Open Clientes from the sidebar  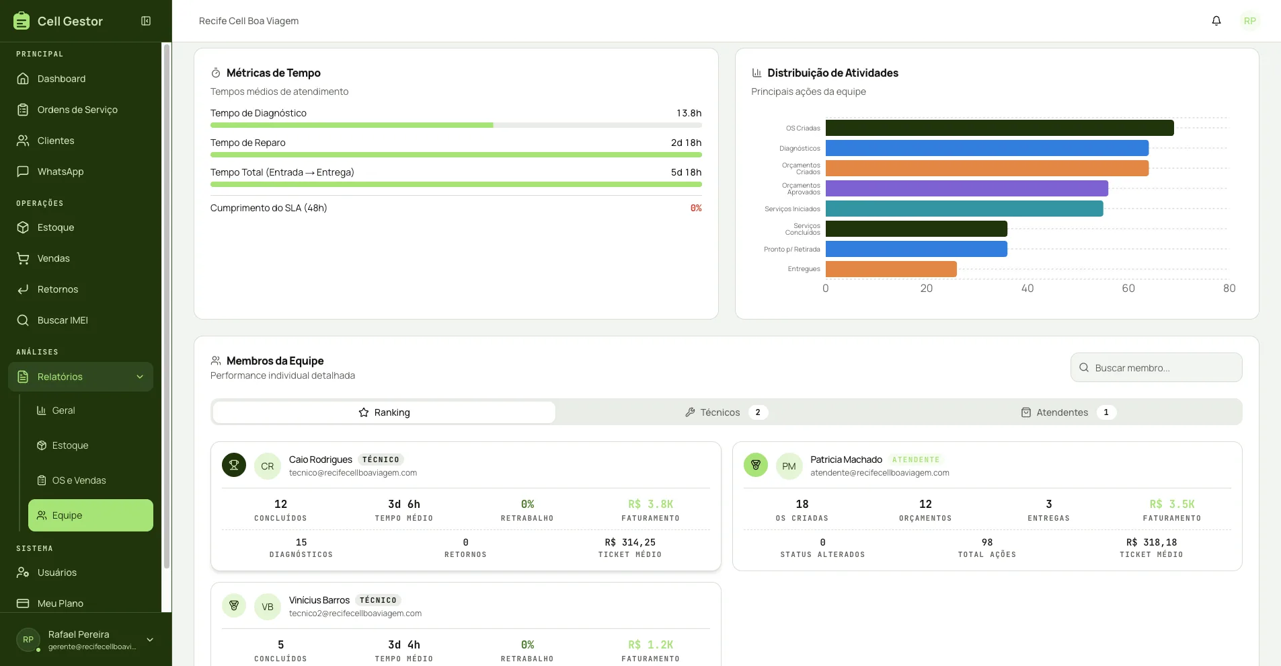coord(81,141)
